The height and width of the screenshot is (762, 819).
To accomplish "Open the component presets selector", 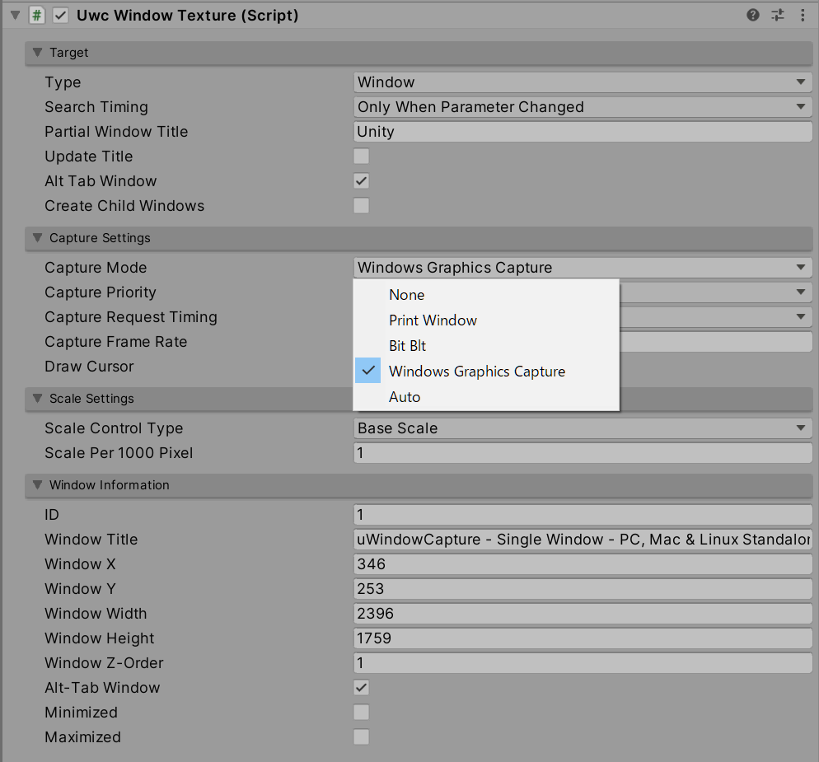I will 777,15.
